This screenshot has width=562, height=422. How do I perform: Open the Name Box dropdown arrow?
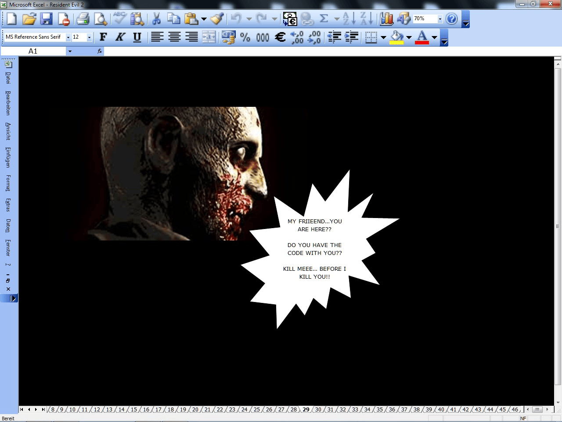pyautogui.click(x=70, y=51)
